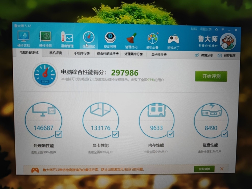Click 保存截屏 save screenshot link

[229, 56]
